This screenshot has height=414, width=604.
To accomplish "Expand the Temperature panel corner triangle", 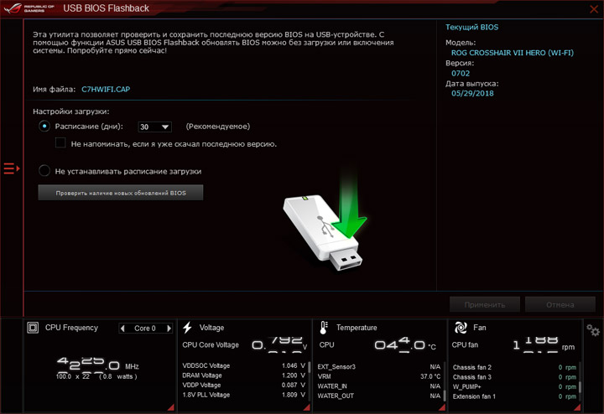I will [442, 407].
